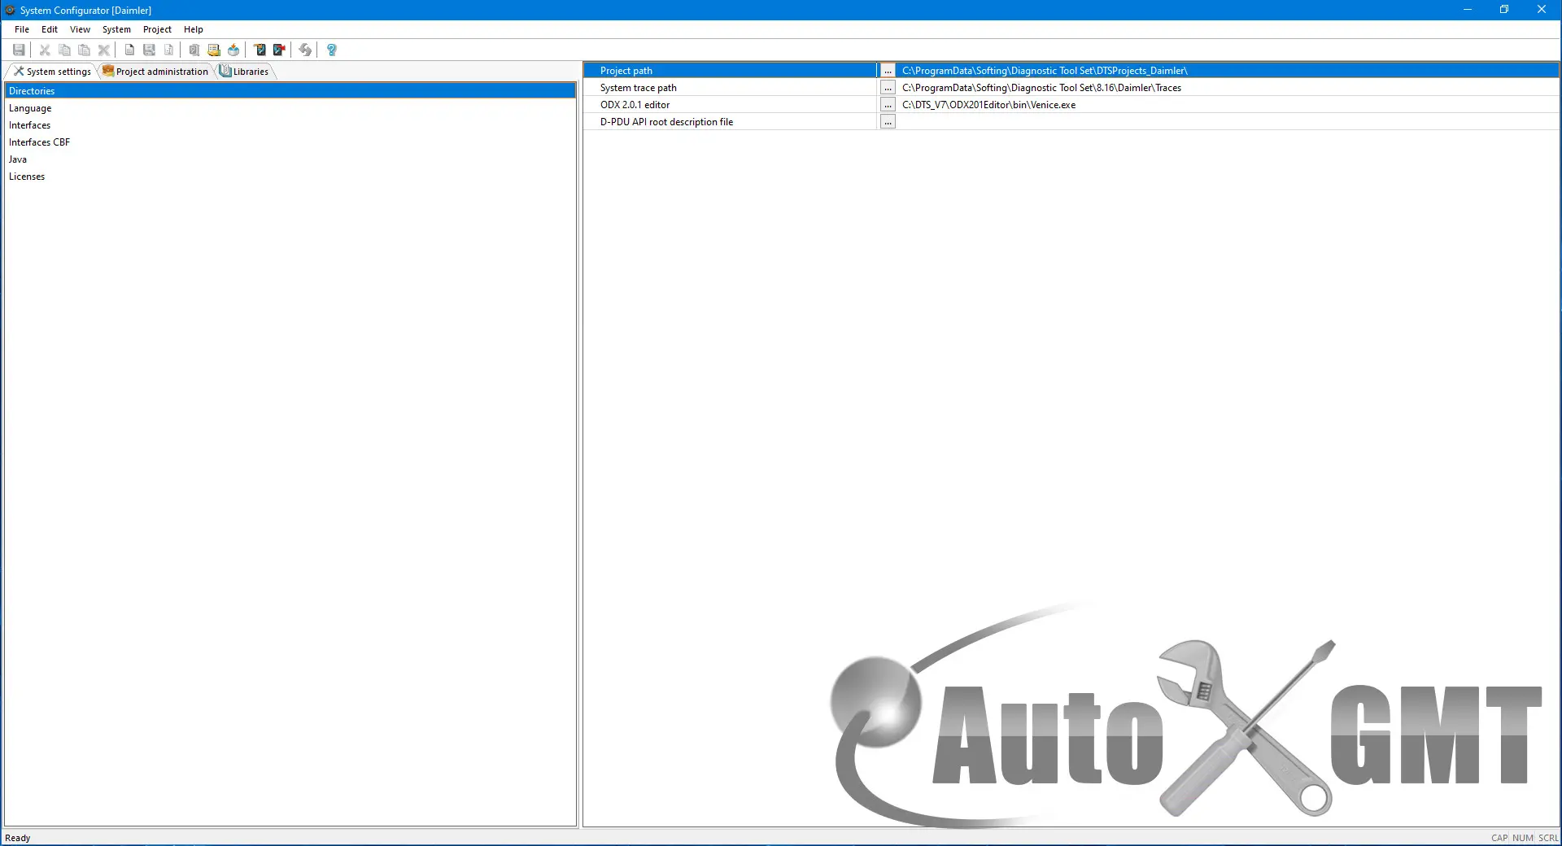Click the NUM indicator in status bar
This screenshot has height=846, width=1562.
[1522, 838]
